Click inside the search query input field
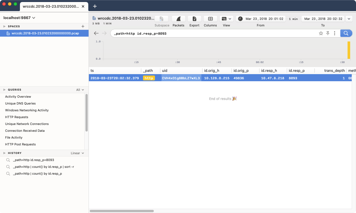356x213 pixels. (x=199, y=33)
